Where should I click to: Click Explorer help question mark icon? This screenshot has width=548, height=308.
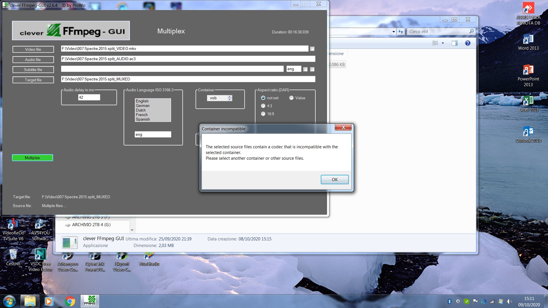pyautogui.click(x=468, y=43)
